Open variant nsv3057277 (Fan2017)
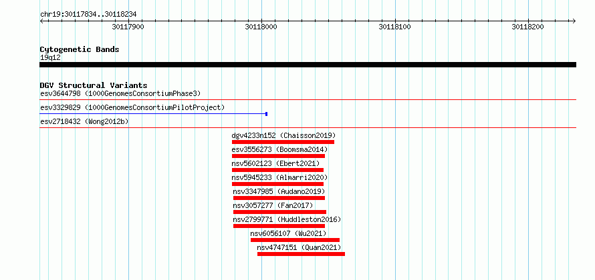Viewport: 595px width, 280px height. tap(273, 205)
